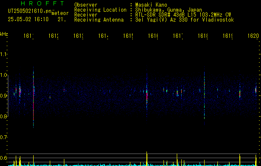Image resolution: width=261 pixels, height=166 pixels.
Task: Click the 'Receiving Antenna' label
Action: pyautogui.click(x=99, y=20)
